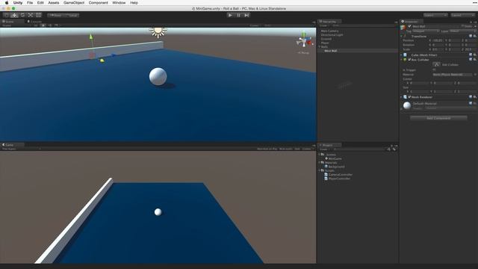Open the GameObject menu

pos(74,2)
